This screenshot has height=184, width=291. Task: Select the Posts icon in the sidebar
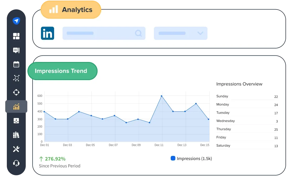pos(16,50)
